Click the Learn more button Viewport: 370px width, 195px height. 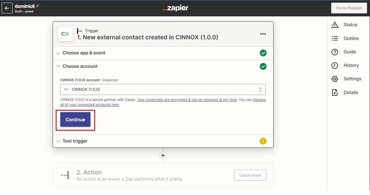pyautogui.click(x=250, y=175)
